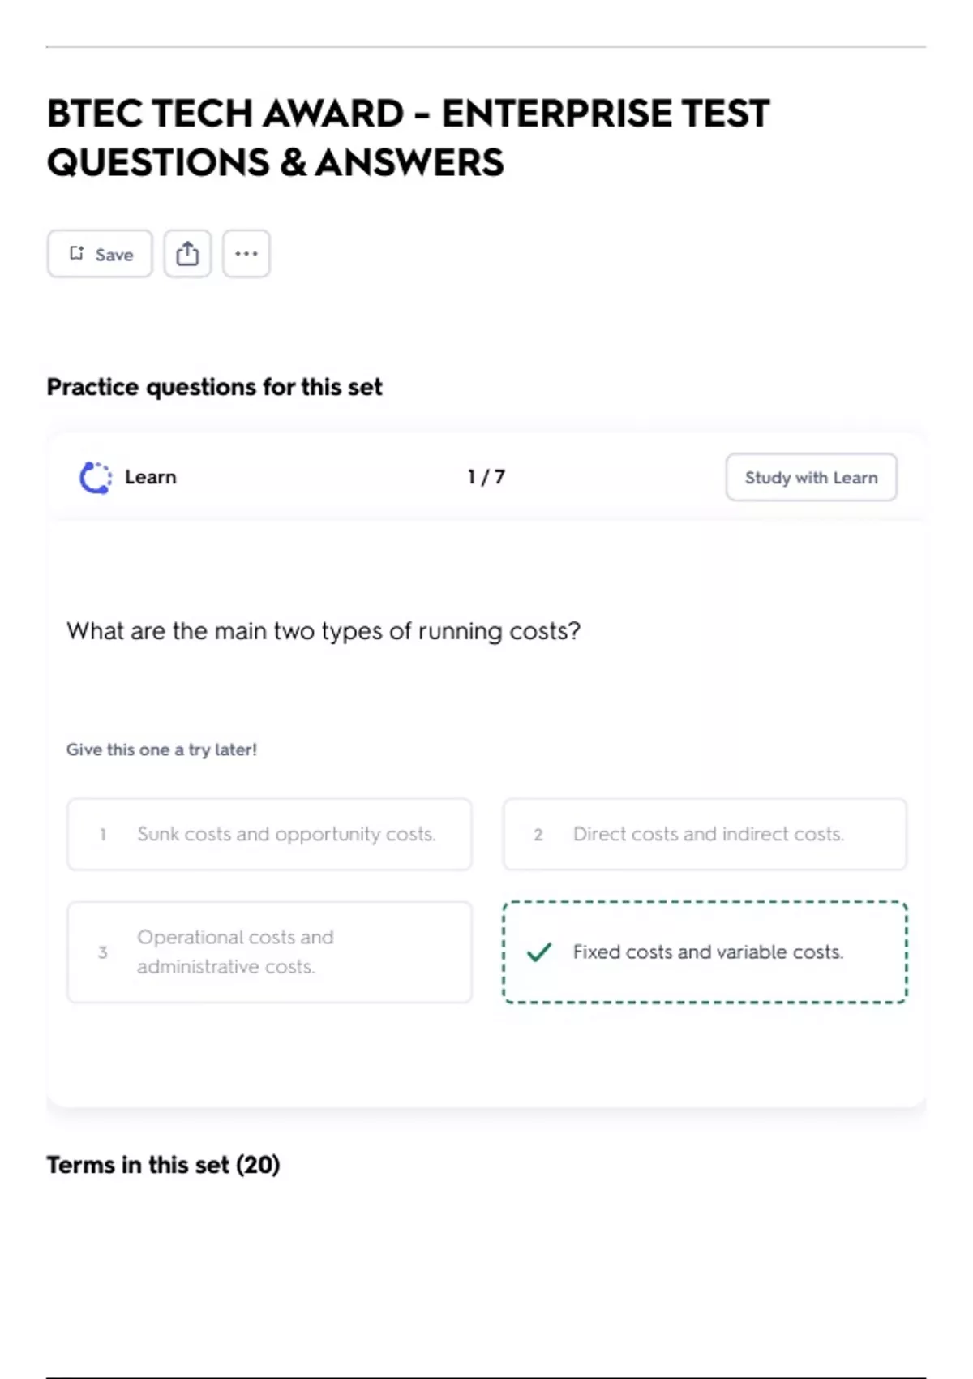The image size is (973, 1379).
Task: Click 'Practice questions for this set' heading
Action: coord(214,387)
